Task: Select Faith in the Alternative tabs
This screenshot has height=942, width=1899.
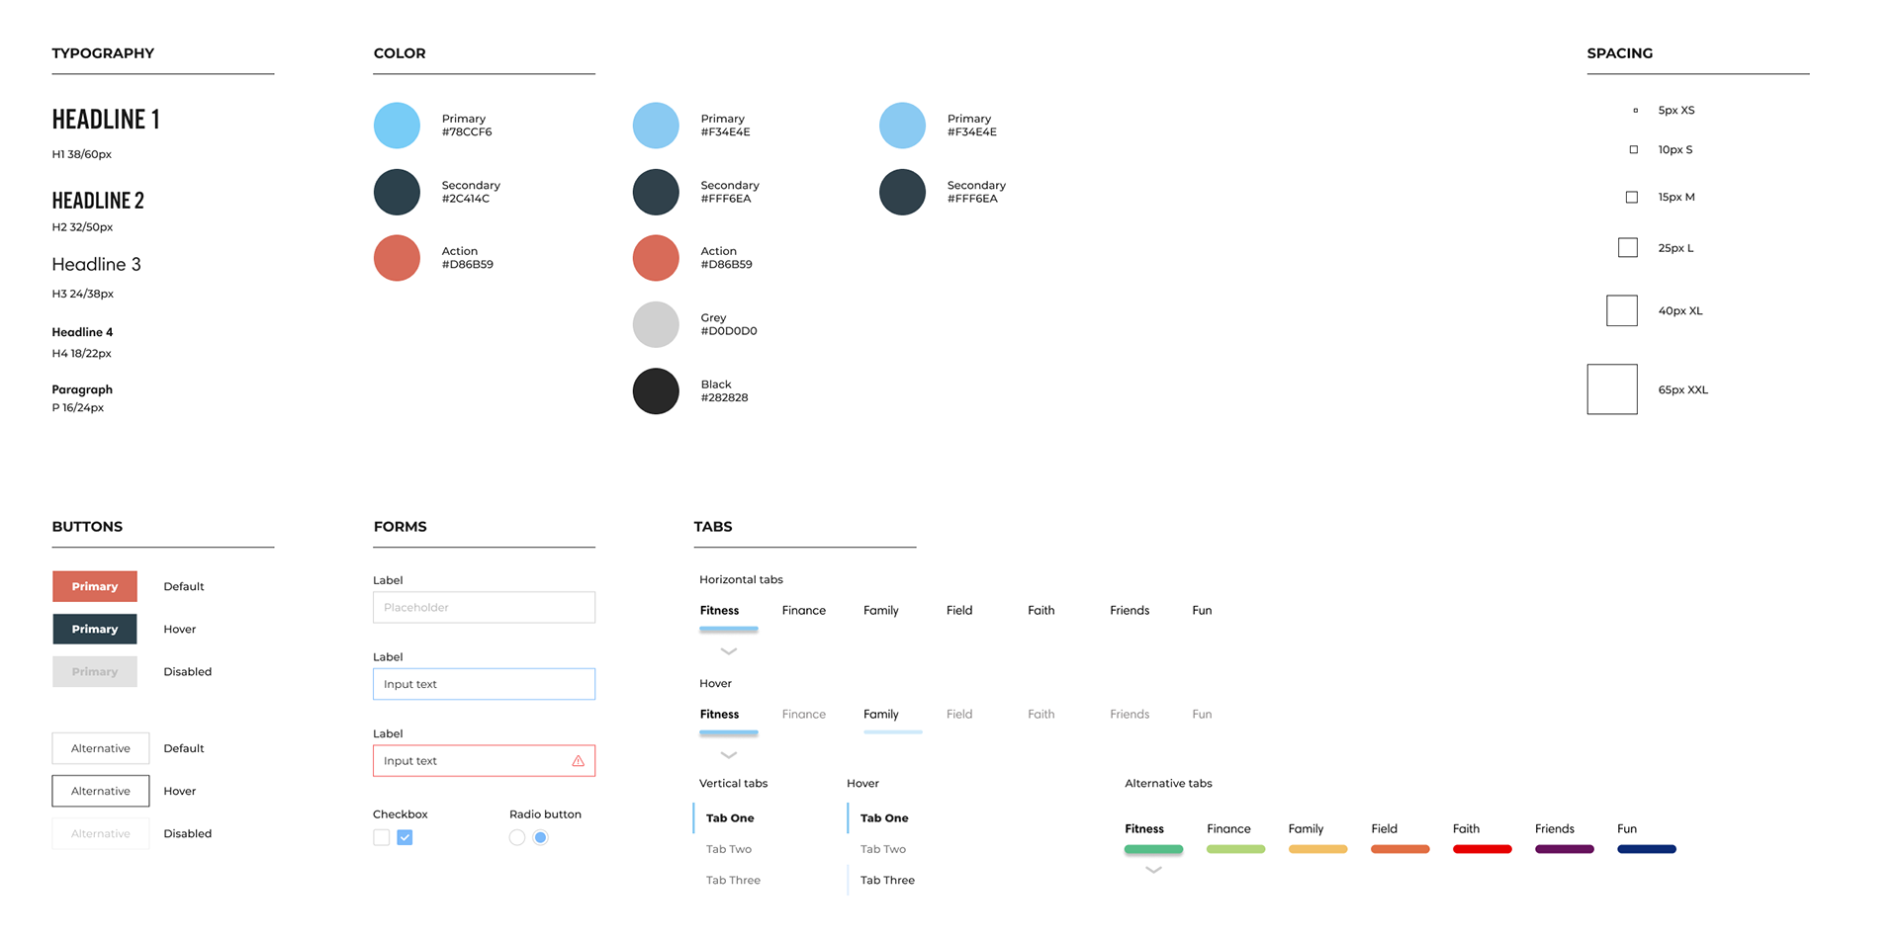Action: [1467, 829]
